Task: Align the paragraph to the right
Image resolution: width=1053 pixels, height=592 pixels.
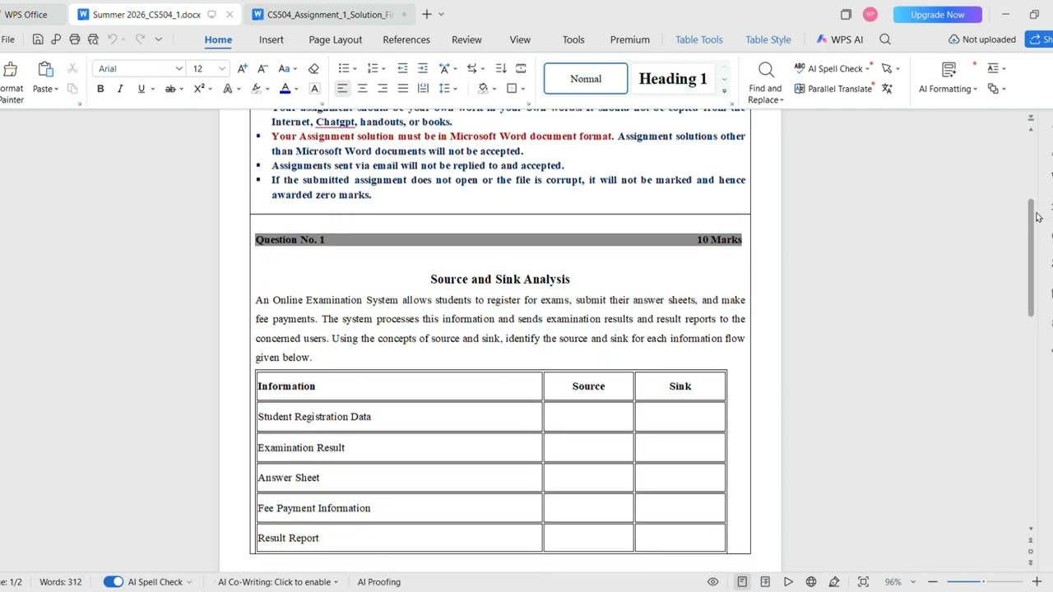Action: 383,89
